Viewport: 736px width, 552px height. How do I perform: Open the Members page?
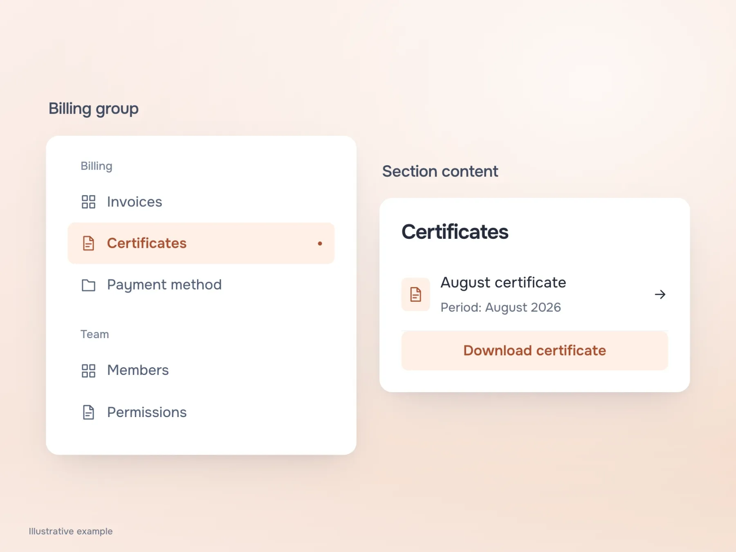click(201, 370)
